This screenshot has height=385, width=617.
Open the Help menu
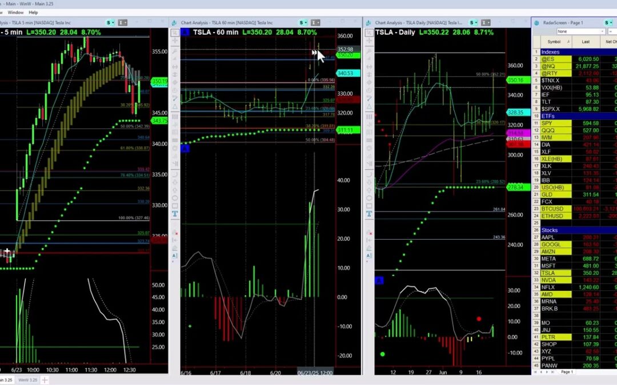(34, 13)
